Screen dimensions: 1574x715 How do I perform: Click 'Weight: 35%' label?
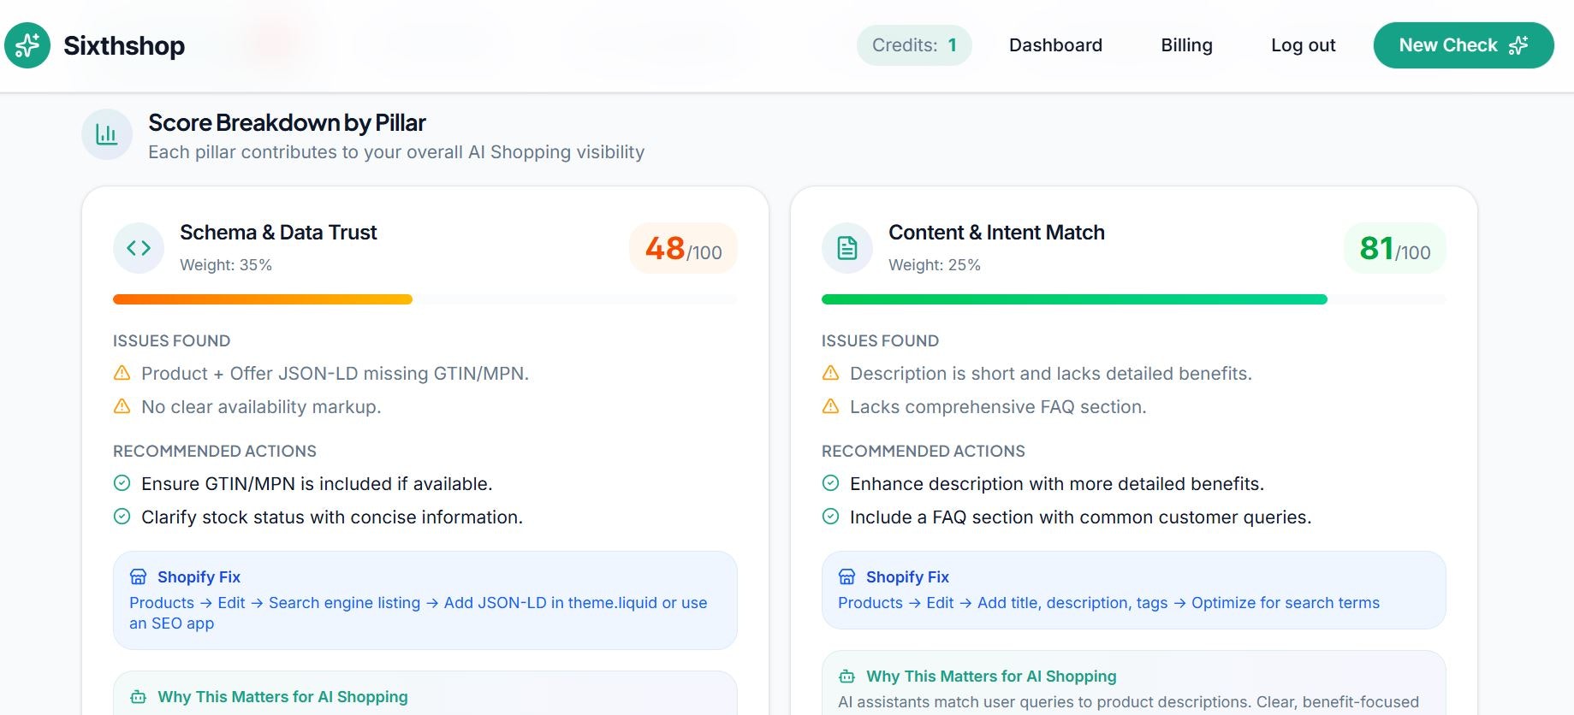pyautogui.click(x=226, y=265)
